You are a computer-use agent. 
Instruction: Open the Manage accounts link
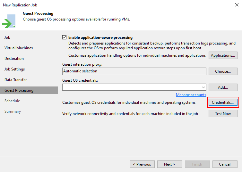pos(191,95)
